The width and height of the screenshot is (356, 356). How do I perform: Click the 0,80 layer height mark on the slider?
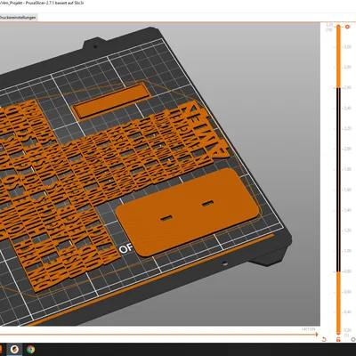click(347, 271)
